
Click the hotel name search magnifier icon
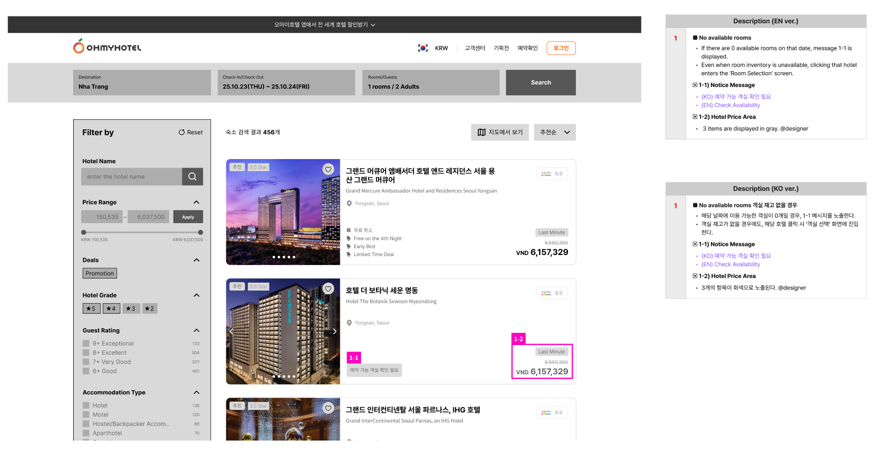pos(192,177)
